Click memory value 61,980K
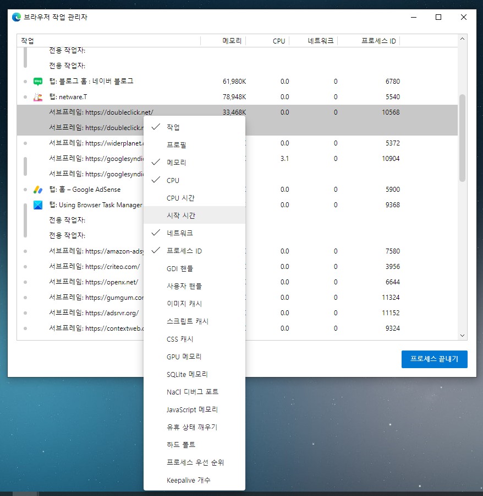This screenshot has height=496, width=483. (234, 82)
